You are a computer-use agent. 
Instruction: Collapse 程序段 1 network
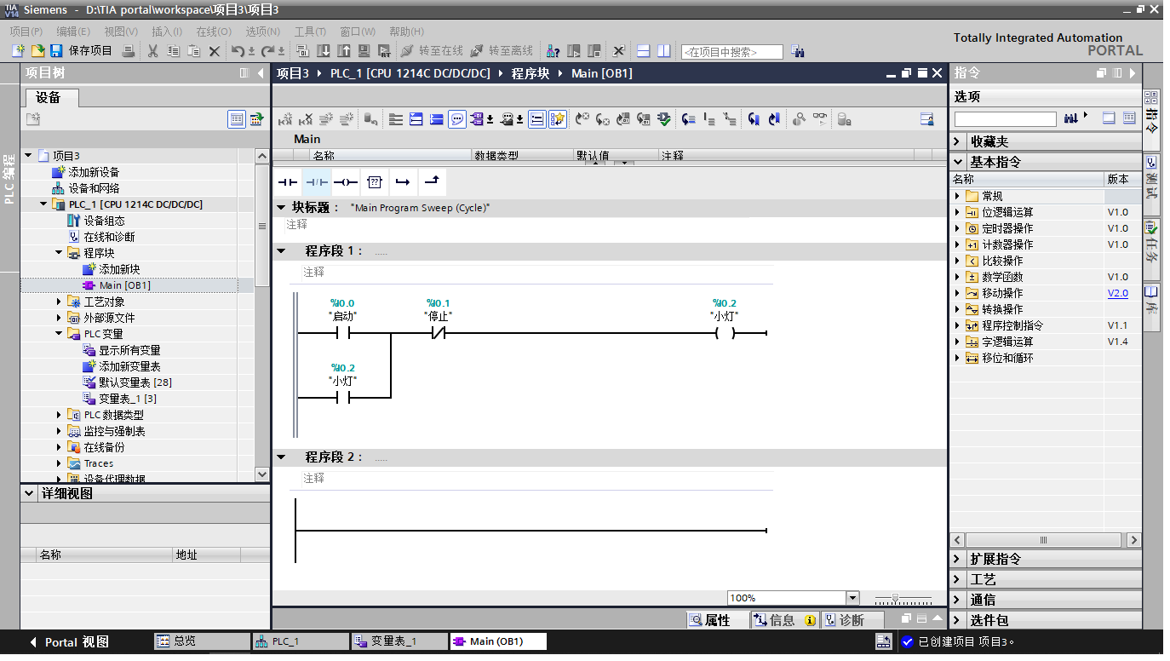tap(282, 251)
